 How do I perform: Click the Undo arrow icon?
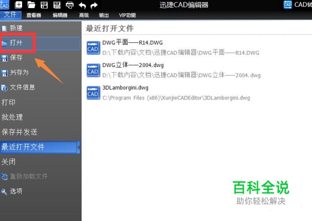click(x=82, y=5)
